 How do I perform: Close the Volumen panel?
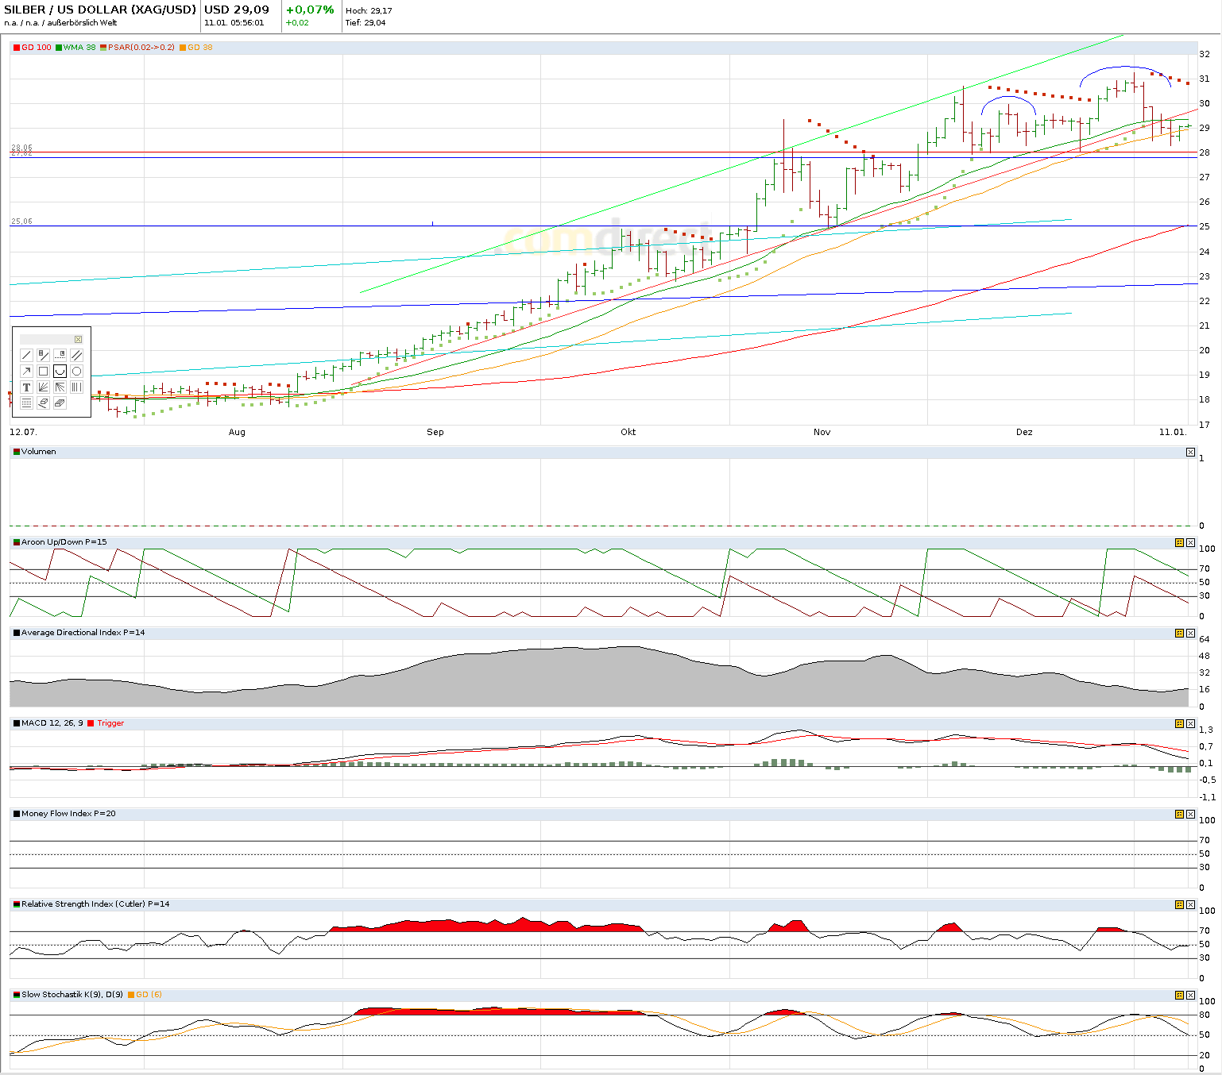(x=1190, y=453)
